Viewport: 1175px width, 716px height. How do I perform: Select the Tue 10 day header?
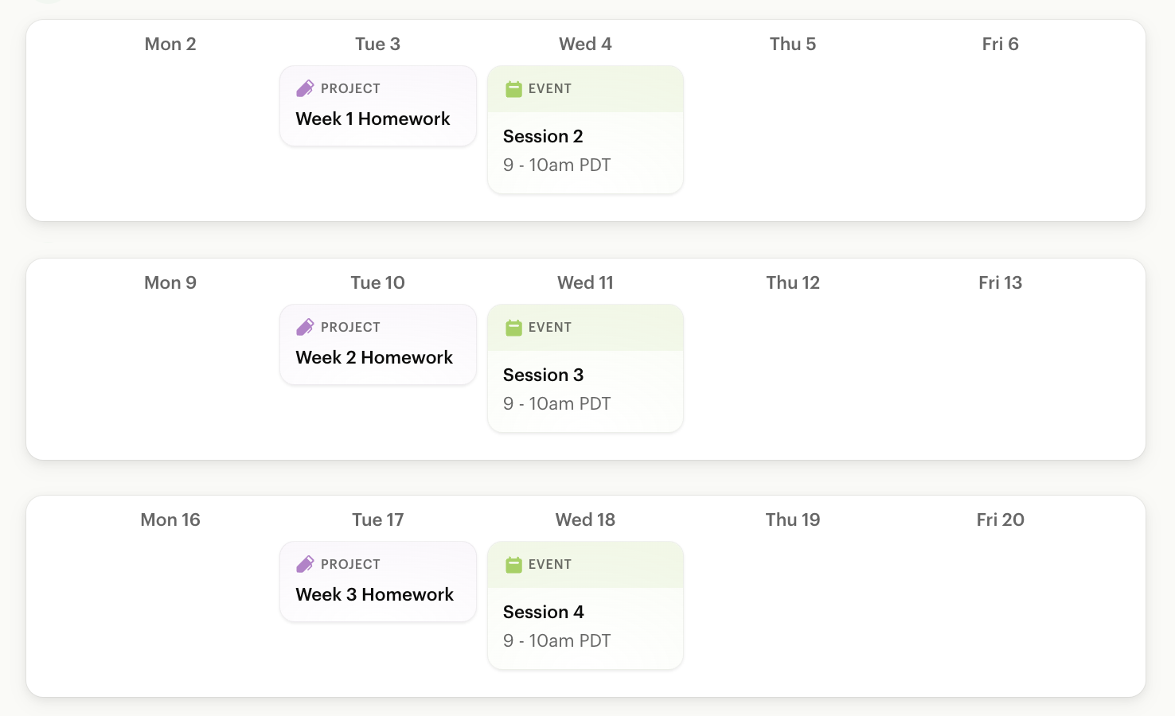(x=377, y=283)
